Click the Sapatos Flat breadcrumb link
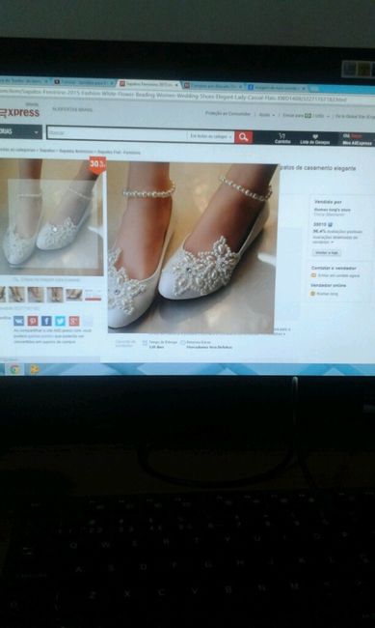The width and height of the screenshot is (375, 628). coord(120,153)
